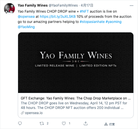Click the opensea.io link chain icon
This screenshot has width=138, height=129.
click(x=22, y=113)
